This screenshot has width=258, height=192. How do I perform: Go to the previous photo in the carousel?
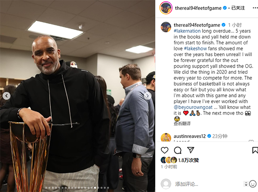pos(6,96)
